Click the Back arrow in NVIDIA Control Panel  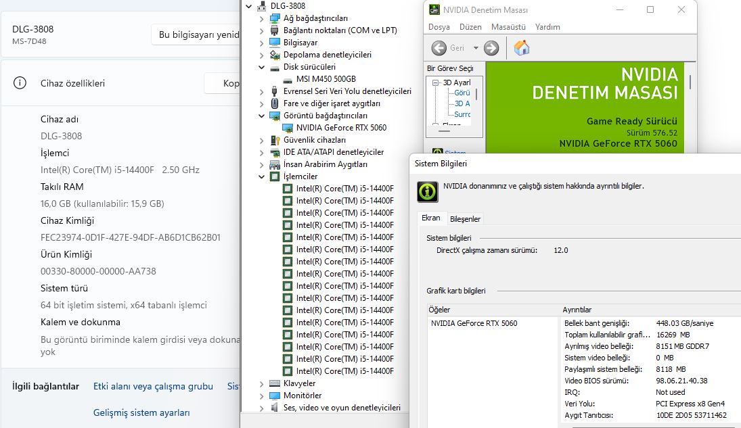[x=439, y=48]
